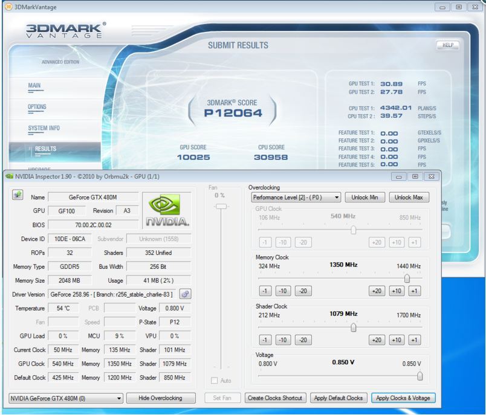The height and width of the screenshot is (415, 486).
Task: Click the Shader Clock slider handle
Action: [354, 327]
